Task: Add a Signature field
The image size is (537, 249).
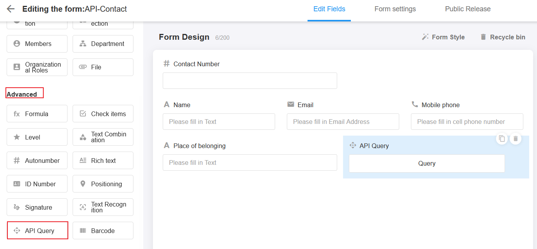Action: 37,207
